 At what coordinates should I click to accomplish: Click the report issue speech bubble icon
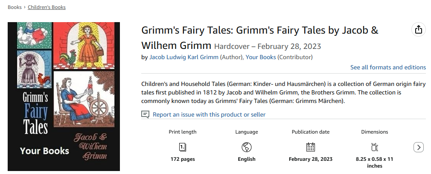pyautogui.click(x=146, y=114)
